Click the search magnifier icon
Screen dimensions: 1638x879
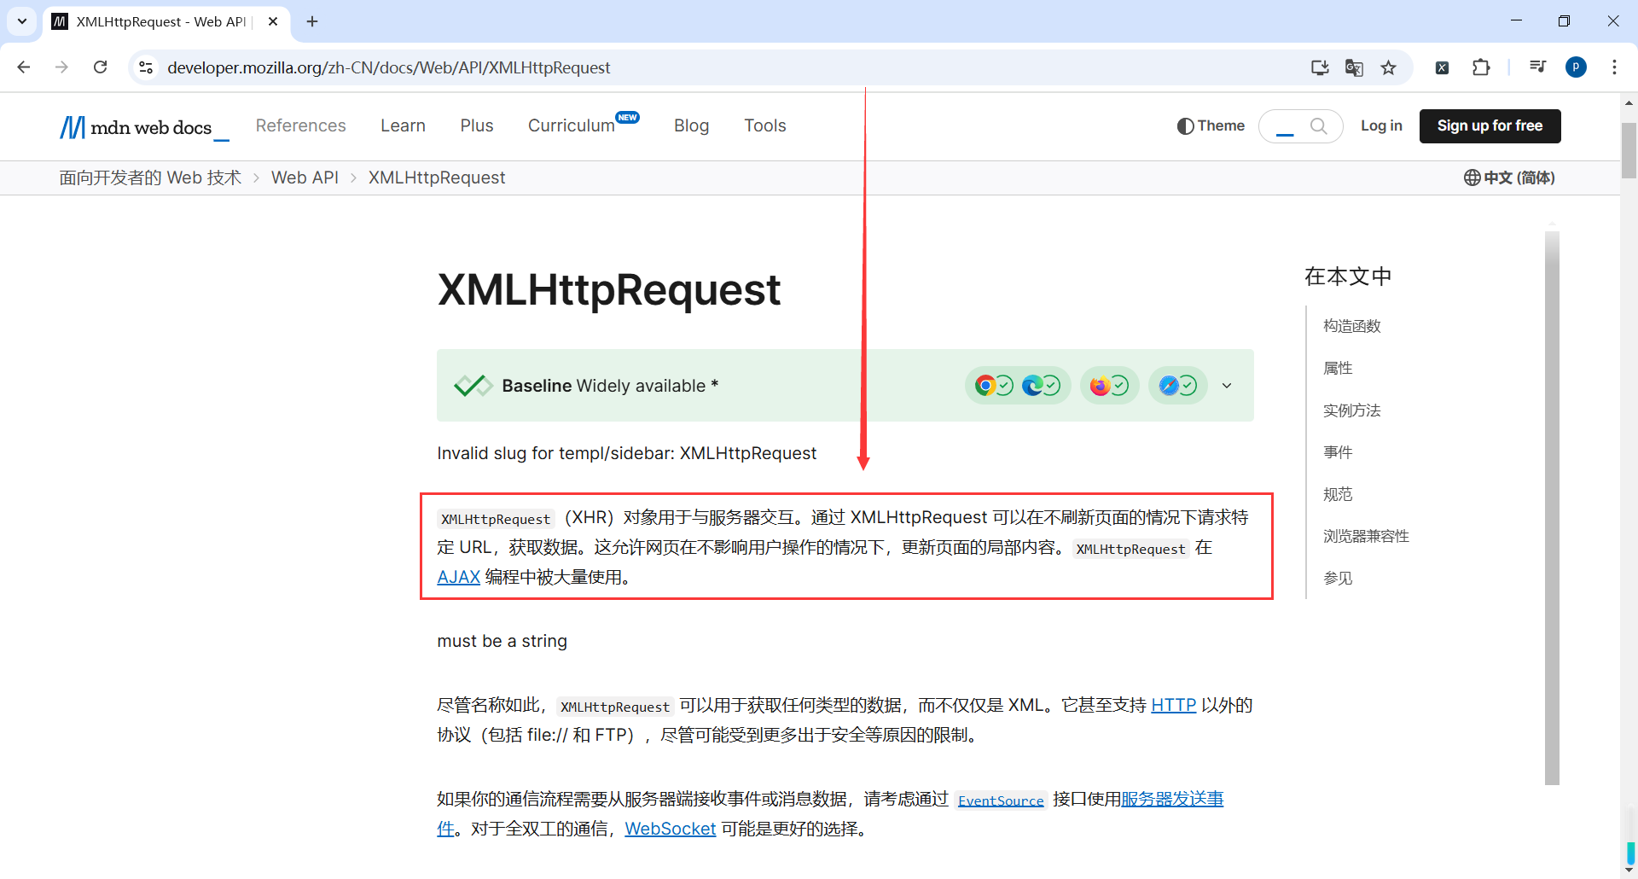click(1318, 126)
